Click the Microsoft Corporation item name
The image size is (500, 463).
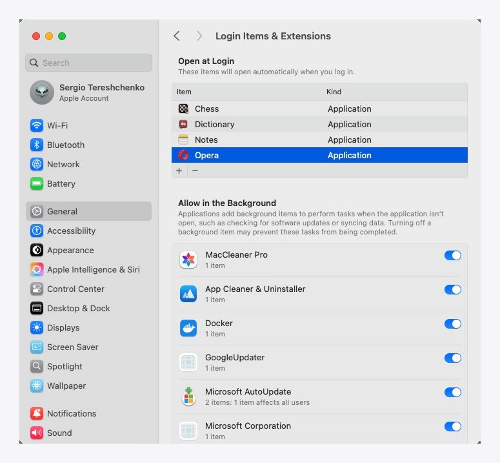point(248,426)
